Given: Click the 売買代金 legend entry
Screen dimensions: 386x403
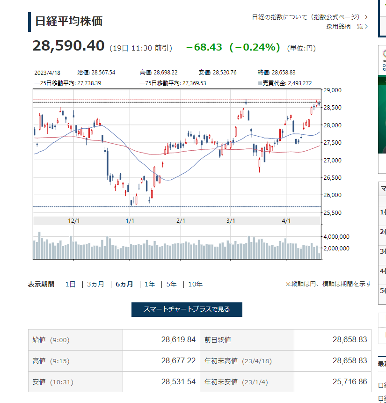Looking at the screenshot, I should pos(285,83).
